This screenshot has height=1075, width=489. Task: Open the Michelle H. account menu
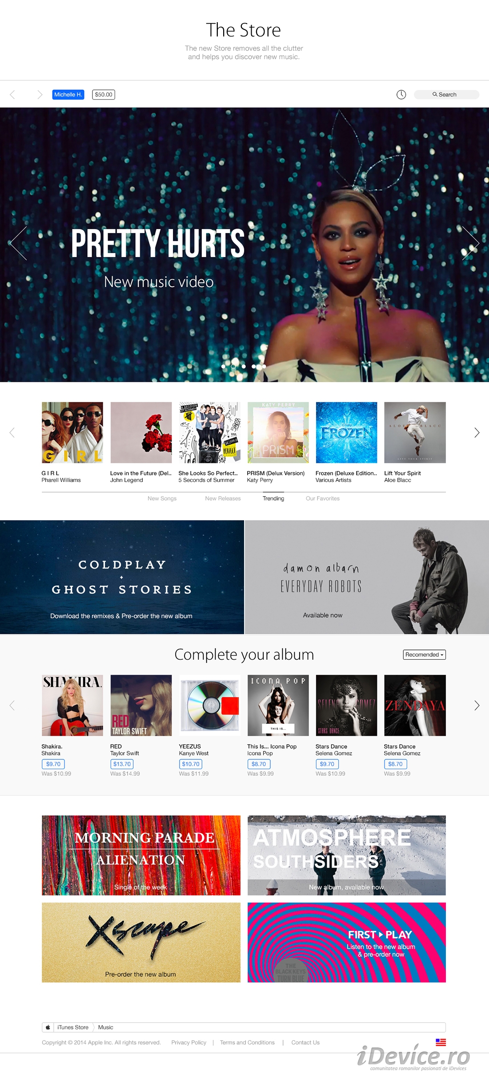pyautogui.click(x=68, y=94)
